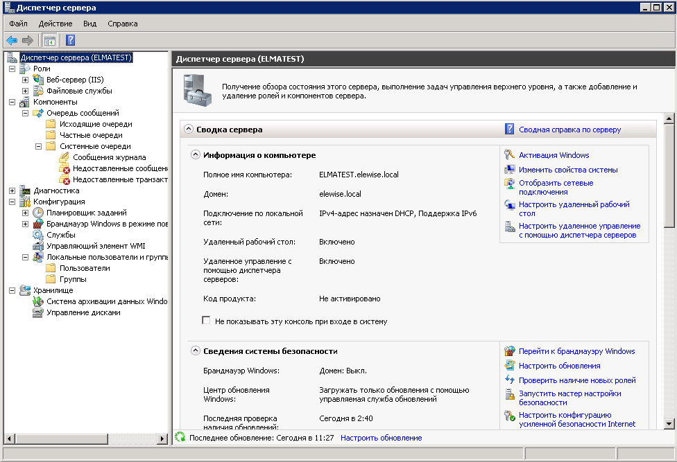Expand the Диагностика tree node

(x=12, y=190)
